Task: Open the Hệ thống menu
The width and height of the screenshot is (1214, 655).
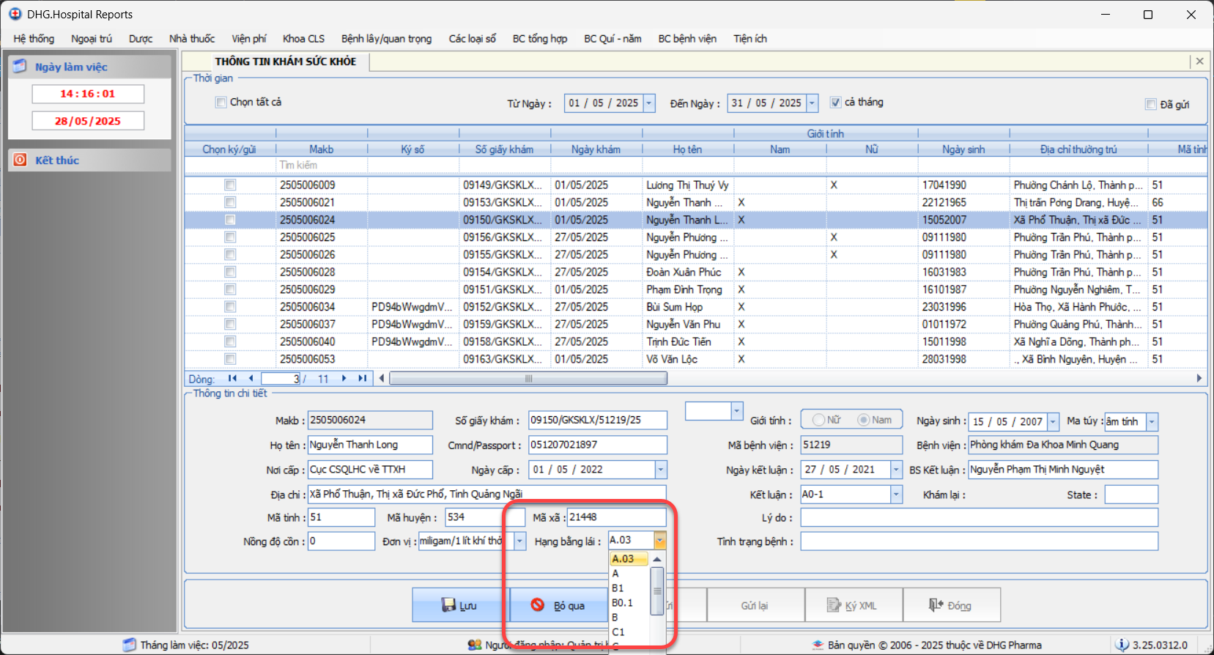Action: [x=34, y=39]
